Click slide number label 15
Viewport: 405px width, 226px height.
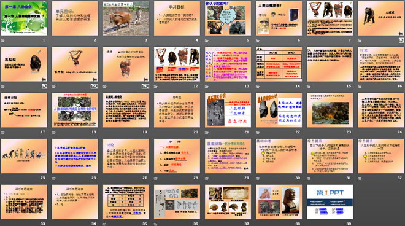point(349,86)
